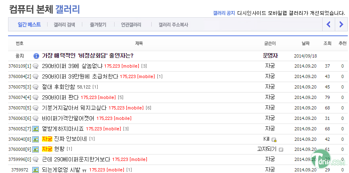349x173 pixels.
Task: Open post 기분거지같아서 뒈지고싶다
Action: (x=74, y=108)
